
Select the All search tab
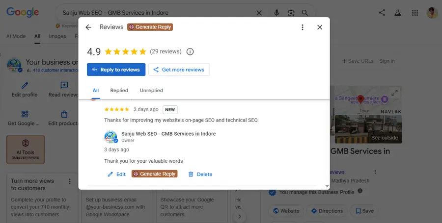click(x=37, y=36)
